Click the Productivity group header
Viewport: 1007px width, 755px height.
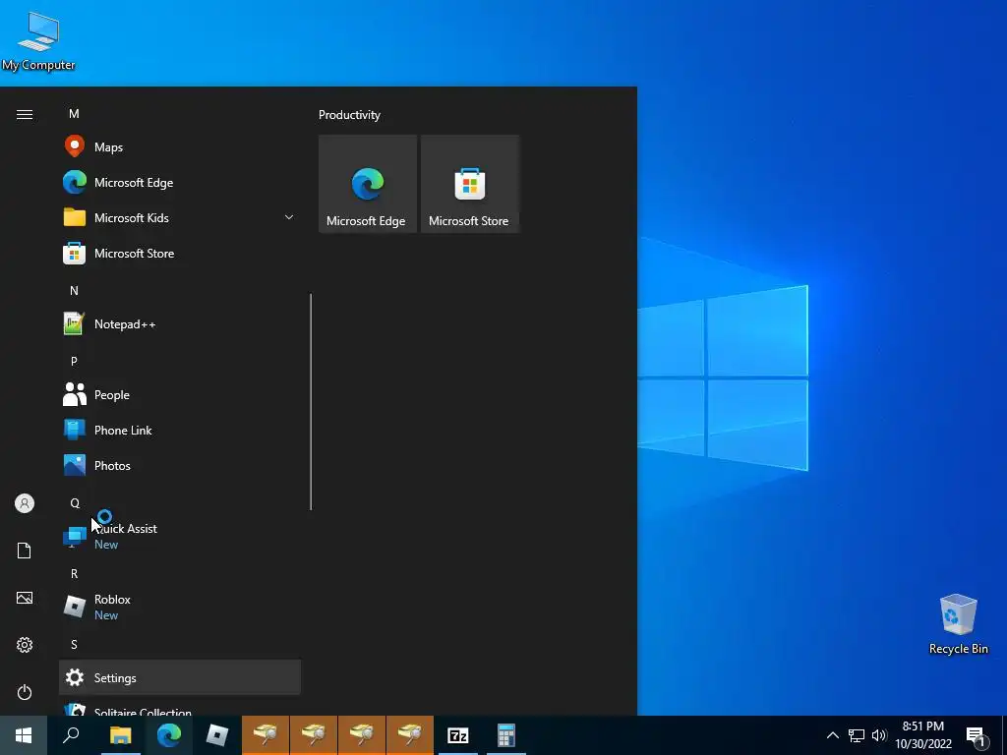pyautogui.click(x=349, y=115)
